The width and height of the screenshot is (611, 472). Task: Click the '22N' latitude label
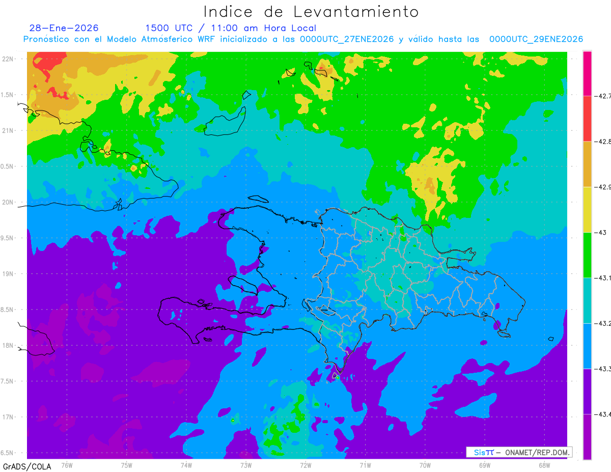tap(8, 59)
